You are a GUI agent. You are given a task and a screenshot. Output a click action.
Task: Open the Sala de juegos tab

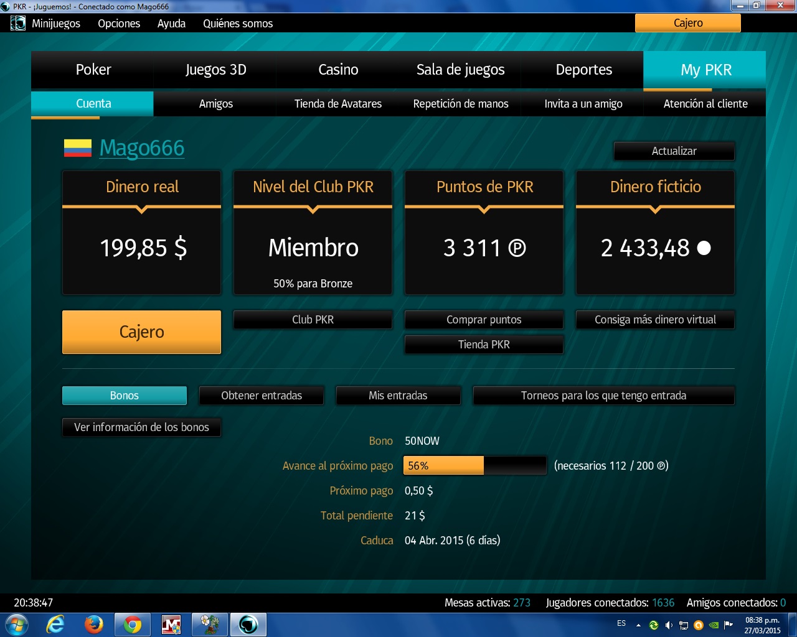point(460,70)
